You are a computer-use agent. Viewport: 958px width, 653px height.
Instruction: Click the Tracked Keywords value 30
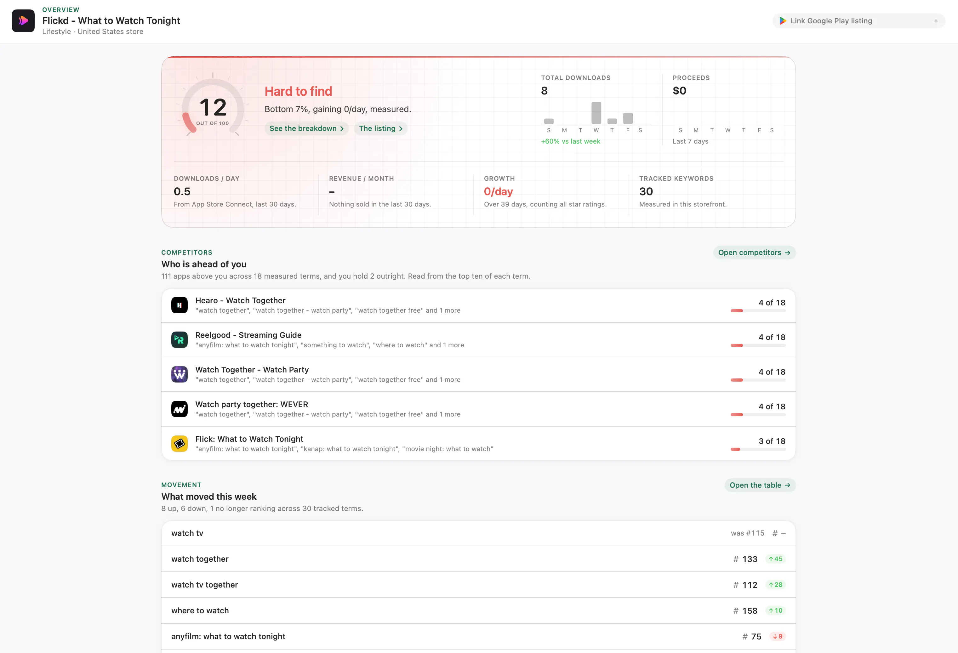[x=646, y=192]
